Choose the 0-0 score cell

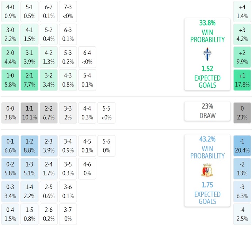pyautogui.click(x=10, y=113)
